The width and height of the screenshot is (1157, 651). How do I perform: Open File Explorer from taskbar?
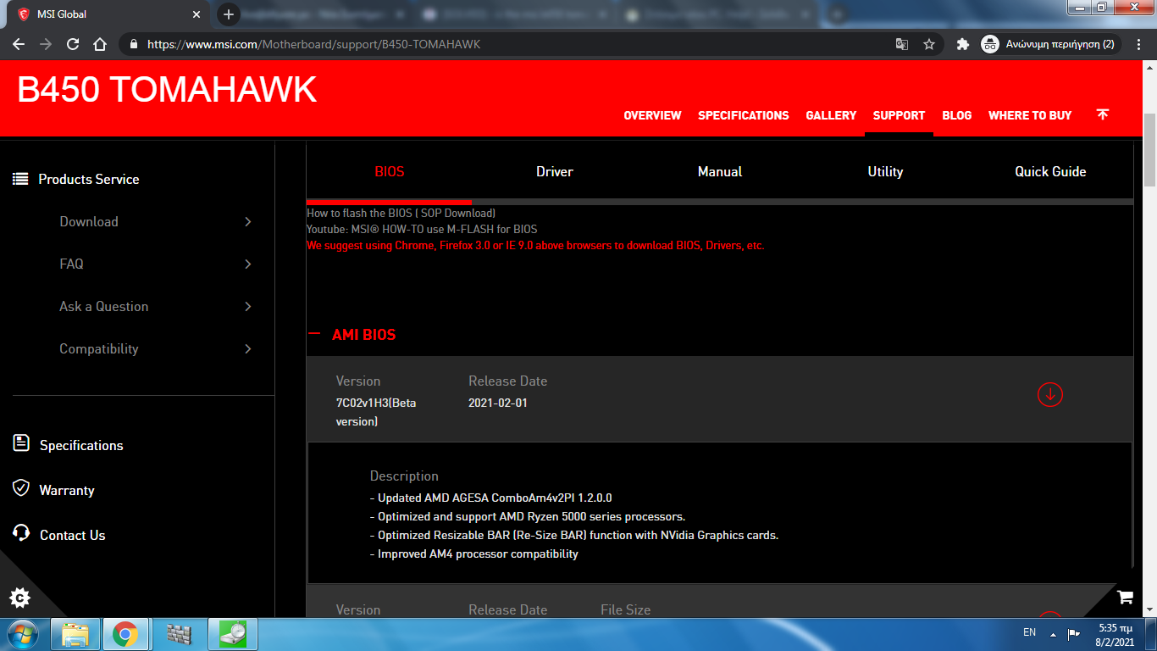(x=75, y=634)
